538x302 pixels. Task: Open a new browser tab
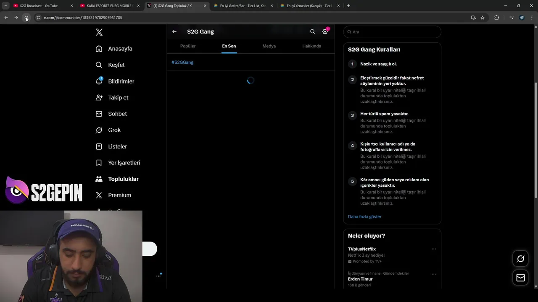[x=348, y=6]
